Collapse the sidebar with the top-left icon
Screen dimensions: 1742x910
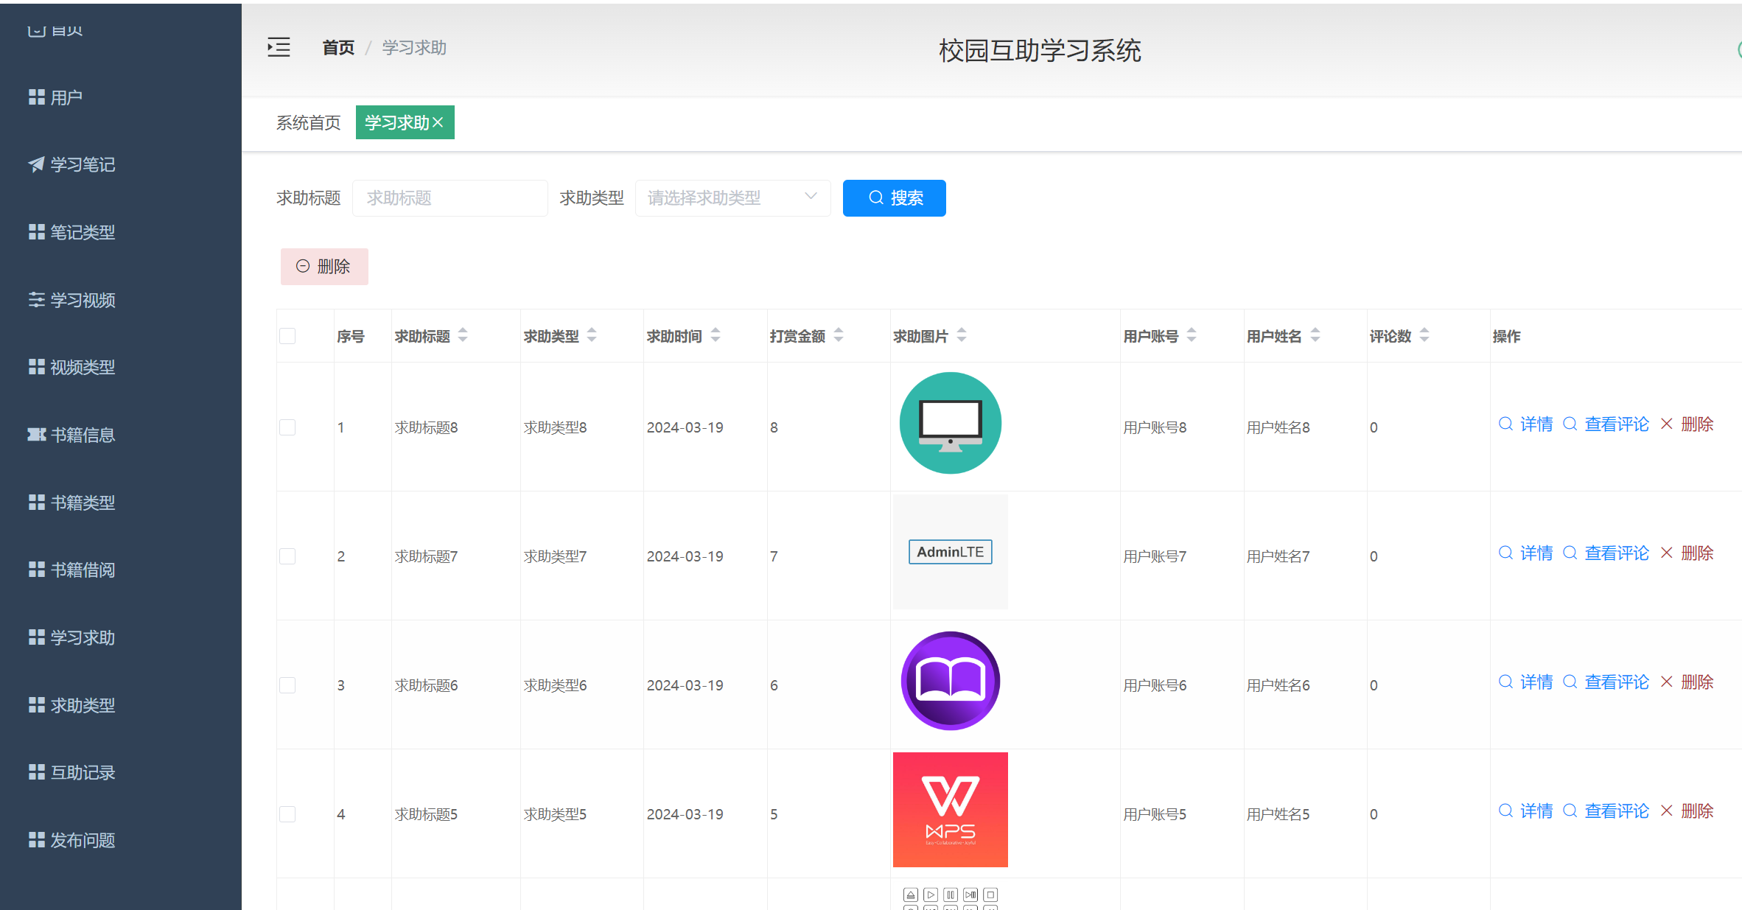pyautogui.click(x=279, y=46)
